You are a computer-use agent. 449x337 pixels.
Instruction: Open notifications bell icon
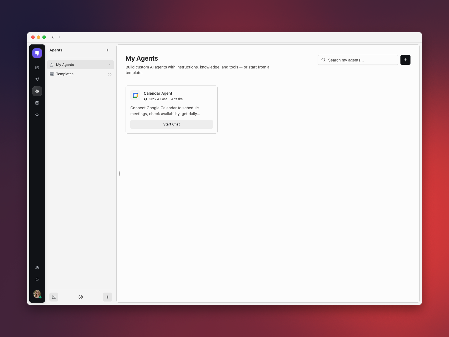click(x=37, y=279)
